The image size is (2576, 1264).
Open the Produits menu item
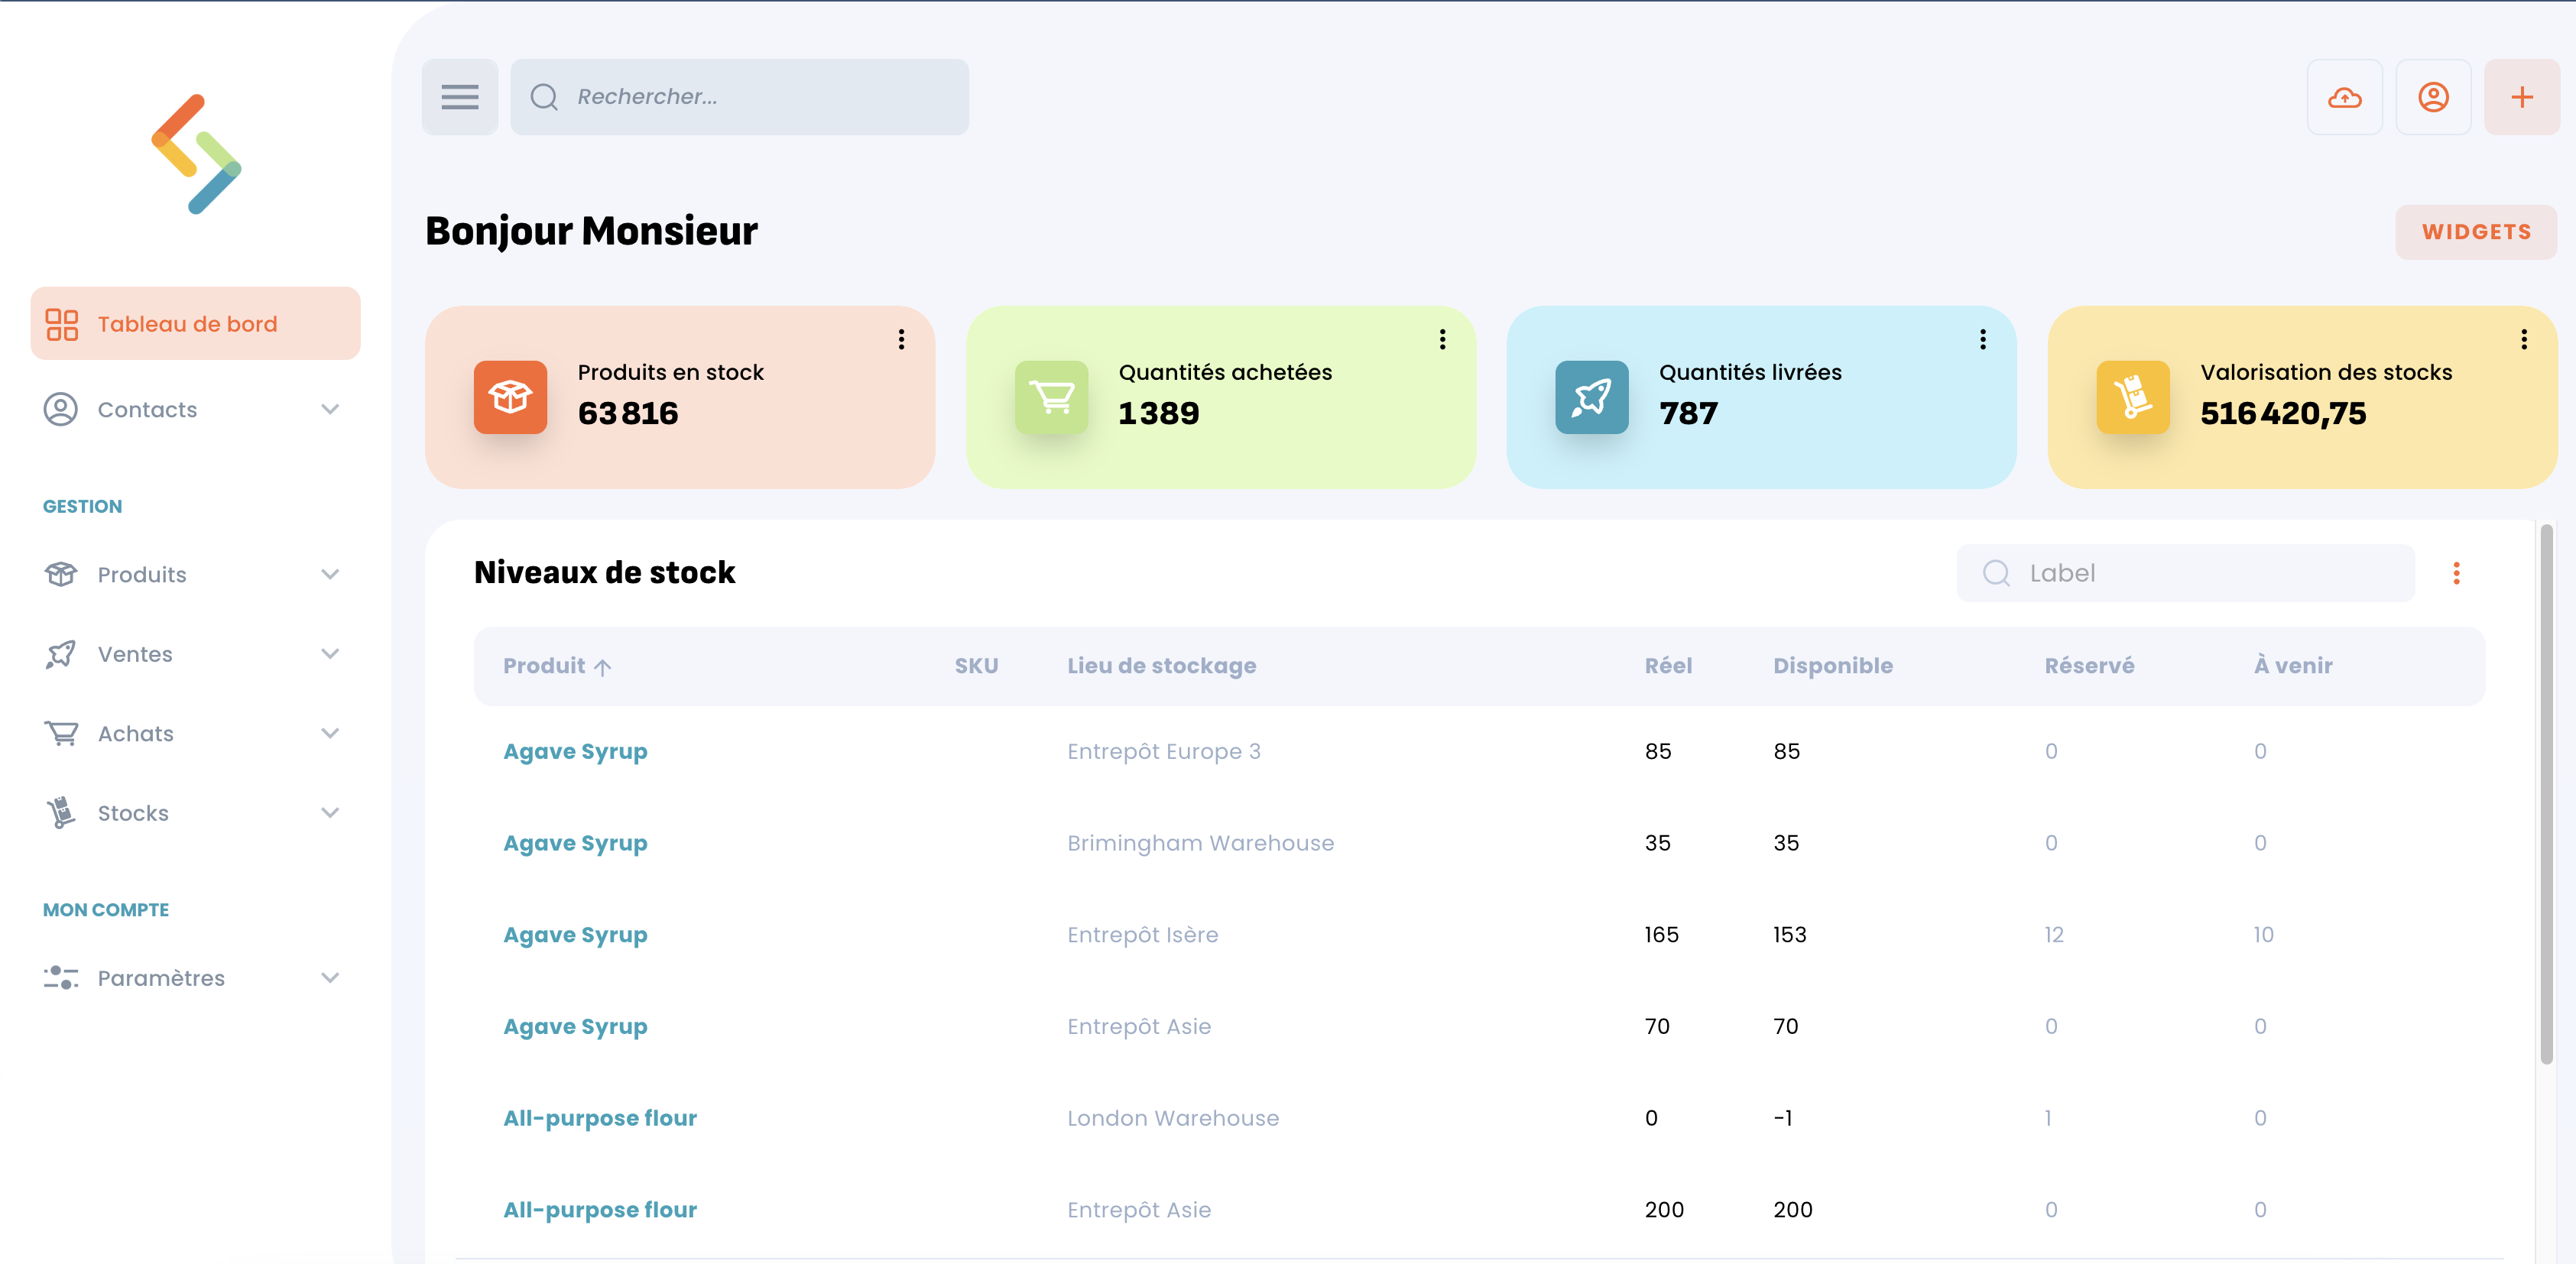[196, 574]
